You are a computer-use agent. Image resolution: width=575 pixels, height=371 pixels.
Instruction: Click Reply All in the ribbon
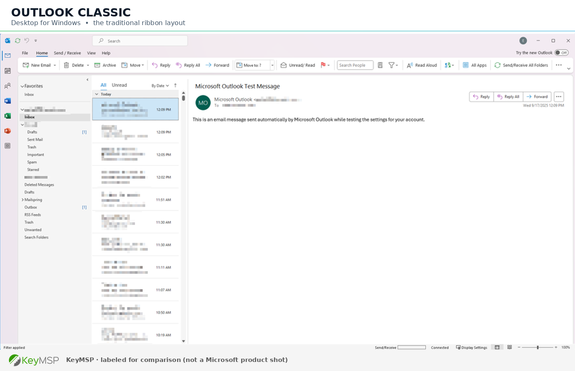pos(188,65)
